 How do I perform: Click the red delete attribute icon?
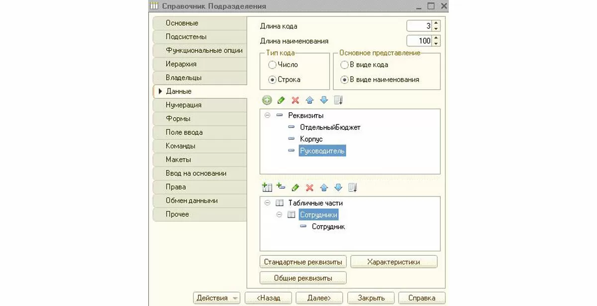[295, 100]
